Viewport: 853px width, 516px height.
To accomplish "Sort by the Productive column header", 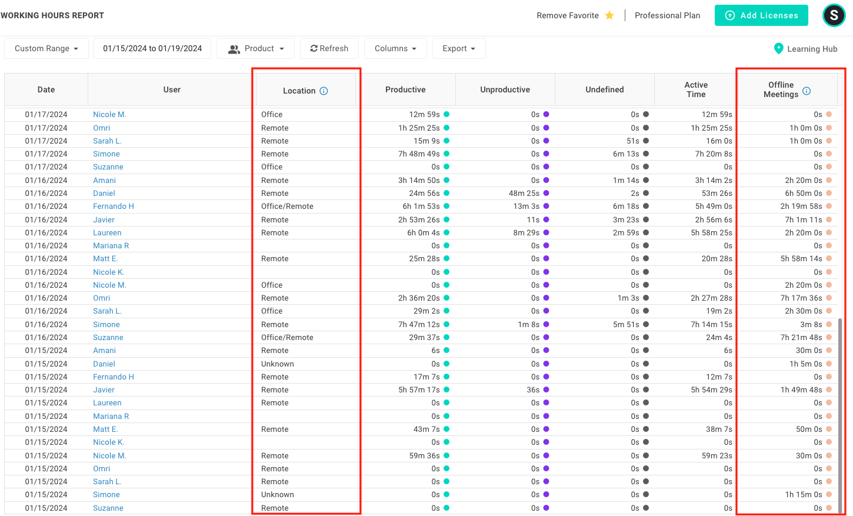I will coord(405,89).
